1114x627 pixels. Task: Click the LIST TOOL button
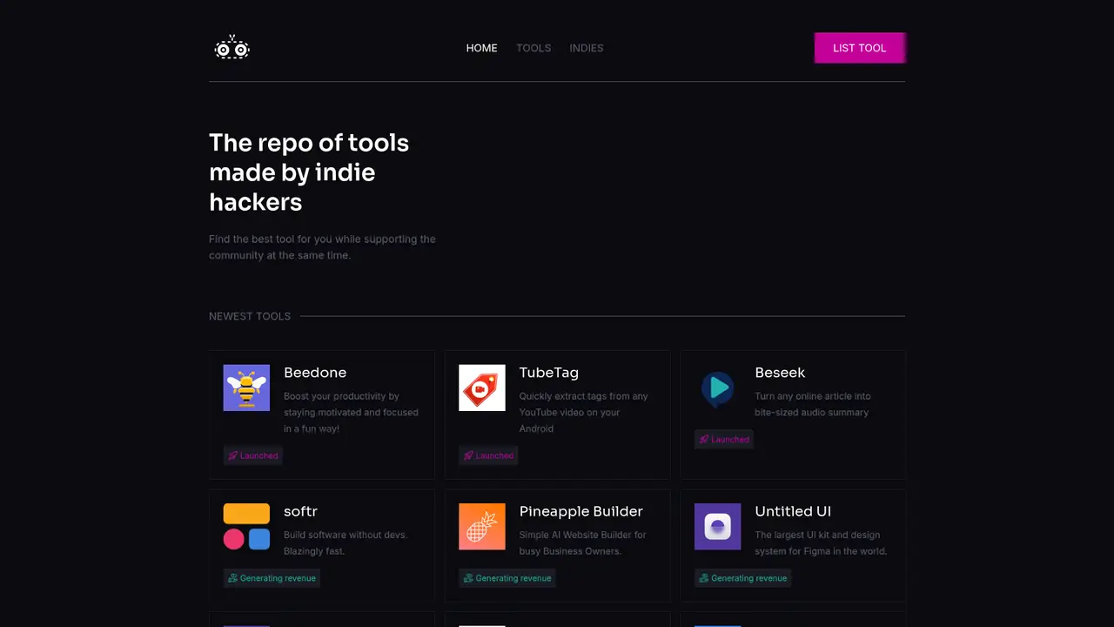coord(860,48)
